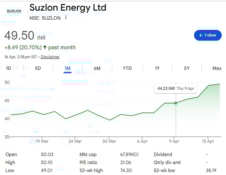Click the plus Follow button

[208, 35]
